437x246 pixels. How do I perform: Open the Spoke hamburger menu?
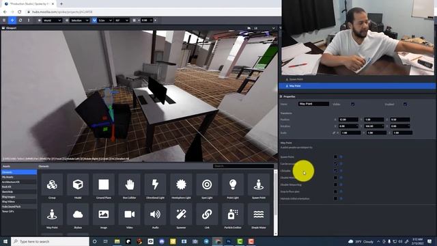tap(4, 20)
